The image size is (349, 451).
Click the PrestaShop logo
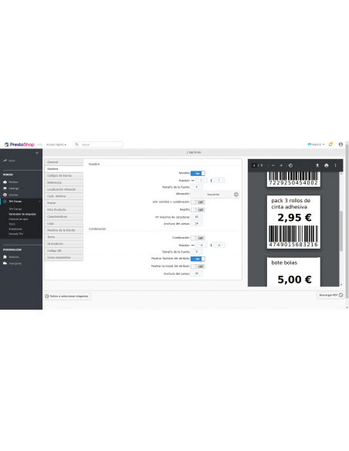pos(19,144)
